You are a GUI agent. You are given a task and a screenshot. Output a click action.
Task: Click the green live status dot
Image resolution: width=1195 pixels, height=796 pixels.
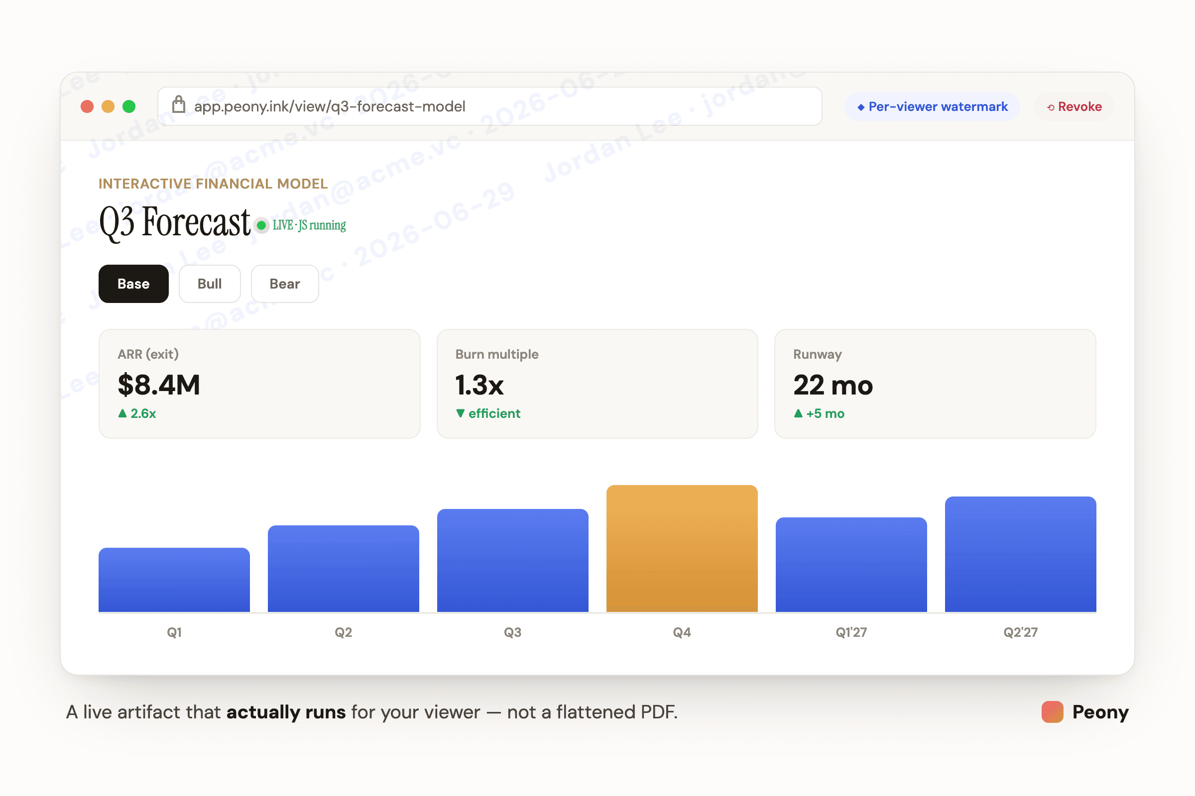point(262,225)
